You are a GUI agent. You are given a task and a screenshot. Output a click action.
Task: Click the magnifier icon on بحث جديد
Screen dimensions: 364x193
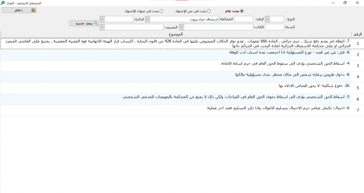[96, 24]
